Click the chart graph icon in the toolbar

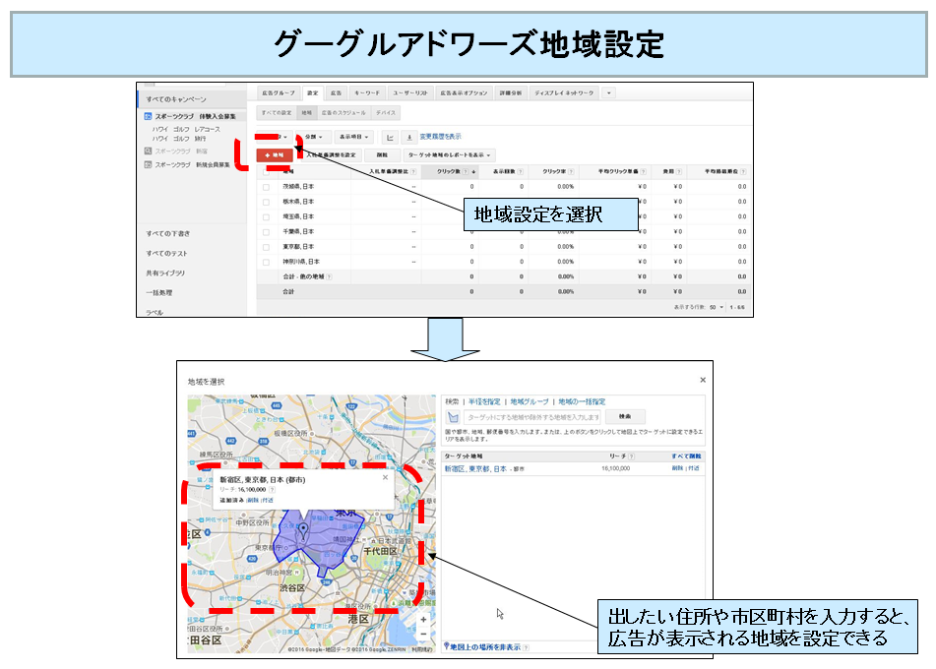pyautogui.click(x=390, y=138)
